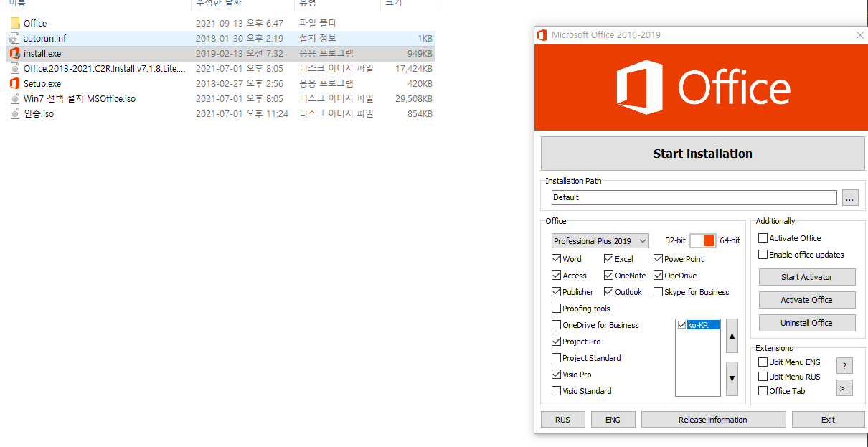Click the Setup.exe Office icon

point(15,83)
